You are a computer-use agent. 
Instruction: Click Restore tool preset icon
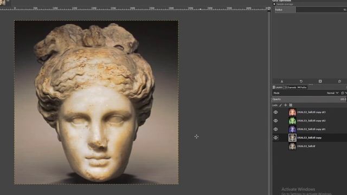(x=301, y=81)
